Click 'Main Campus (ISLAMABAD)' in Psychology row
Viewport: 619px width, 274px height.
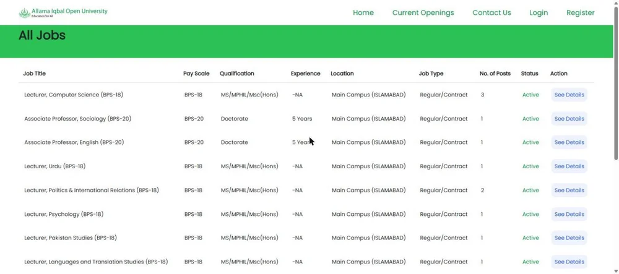point(369,214)
